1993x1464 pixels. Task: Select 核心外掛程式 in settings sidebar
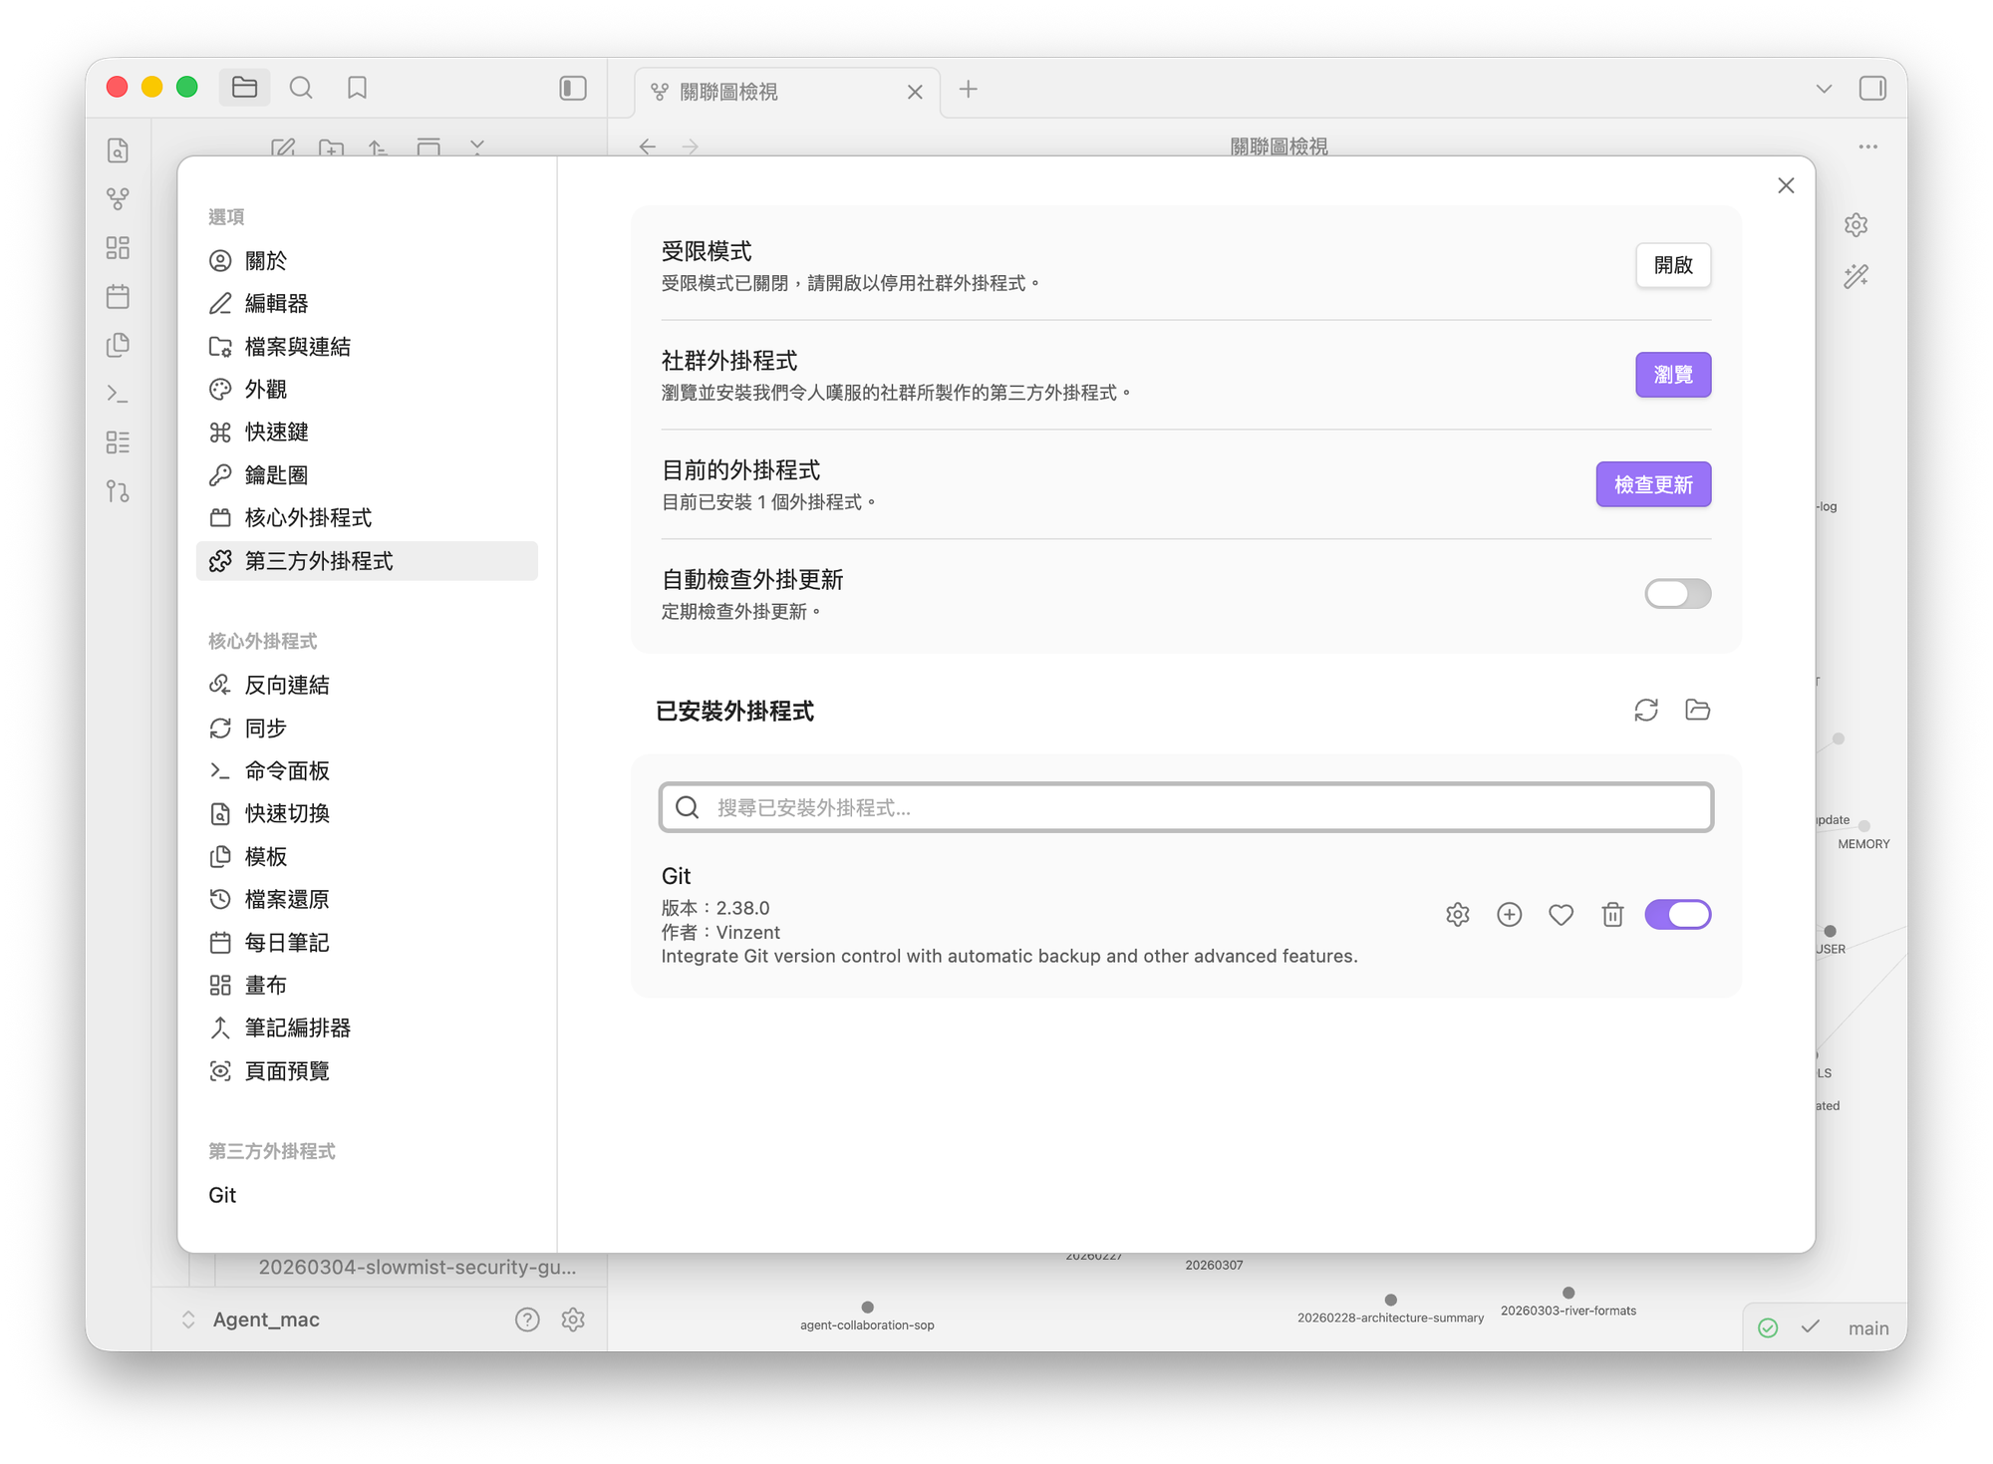[x=308, y=518]
